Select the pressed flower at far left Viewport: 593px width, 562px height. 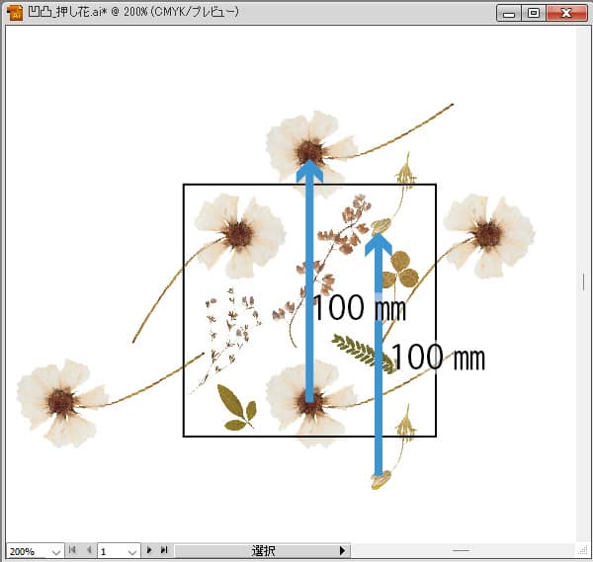[x=59, y=400]
